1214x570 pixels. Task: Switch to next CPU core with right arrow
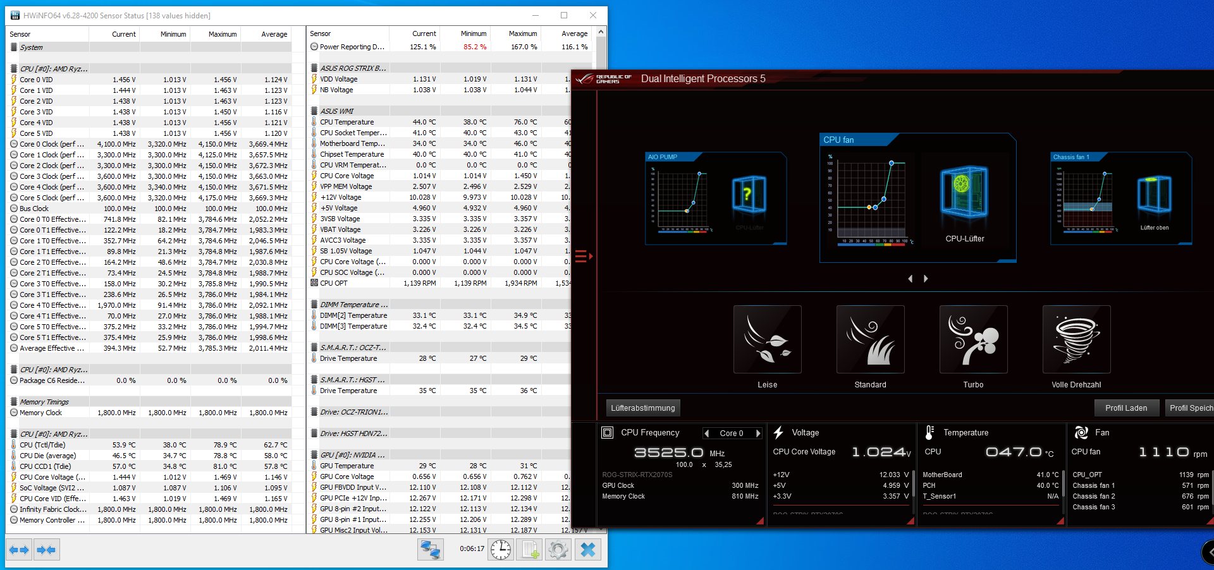tap(758, 433)
